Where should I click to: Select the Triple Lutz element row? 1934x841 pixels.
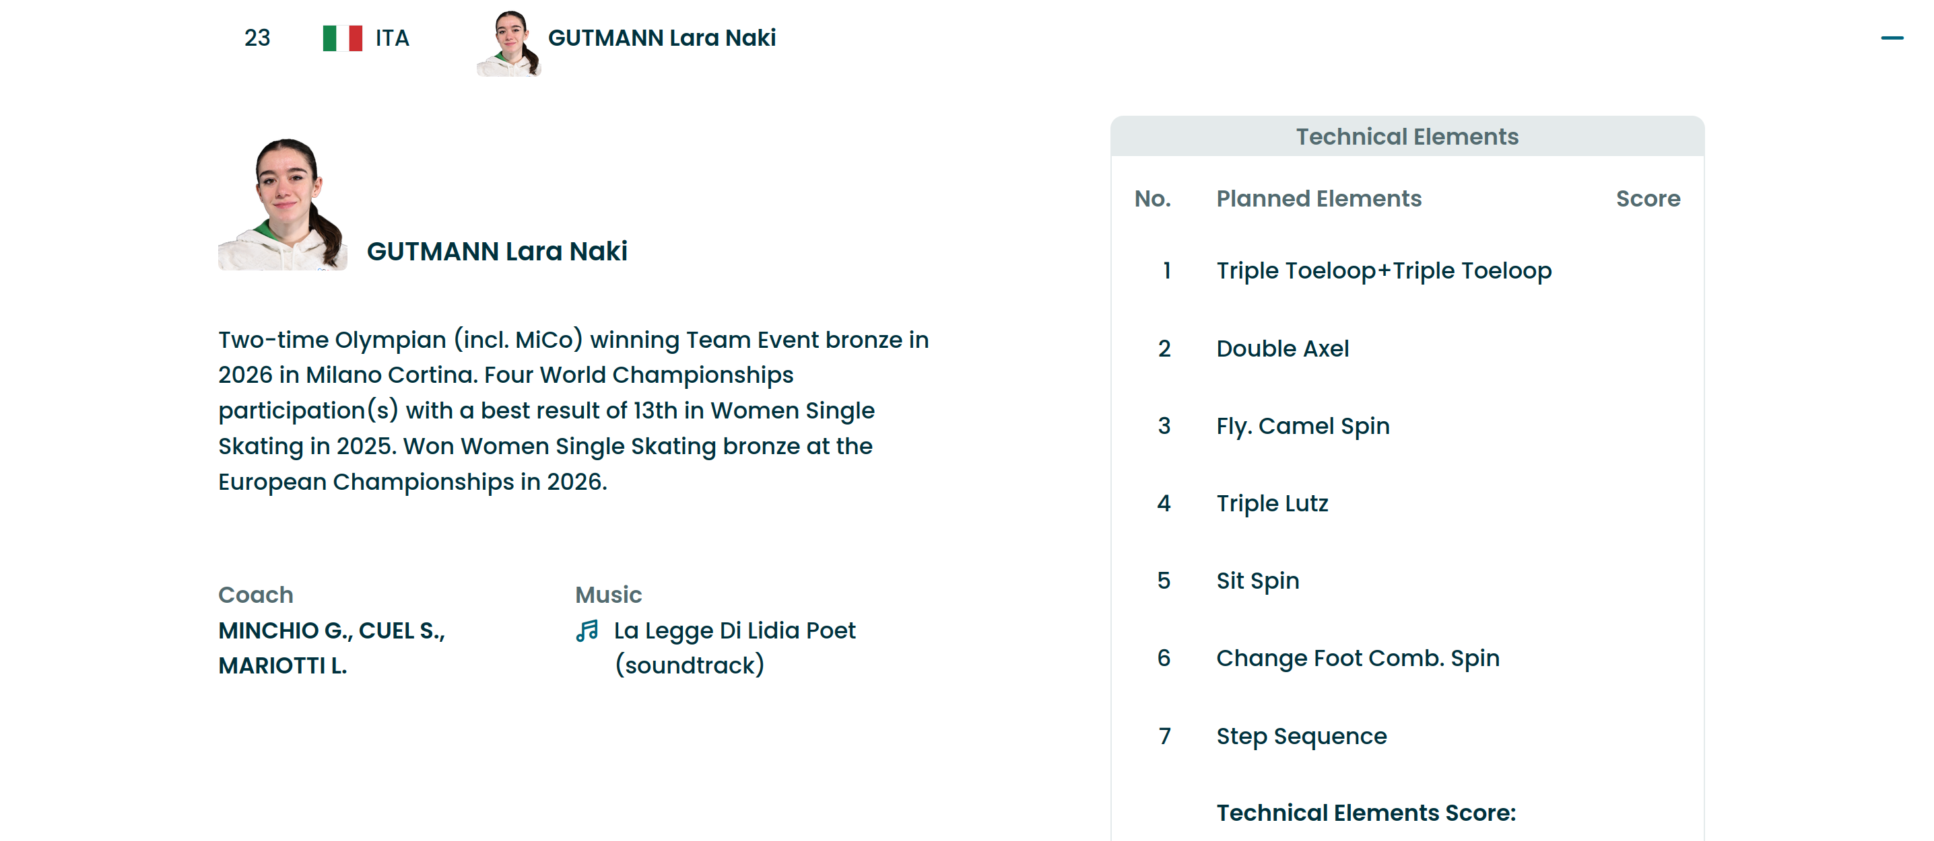(x=1272, y=503)
